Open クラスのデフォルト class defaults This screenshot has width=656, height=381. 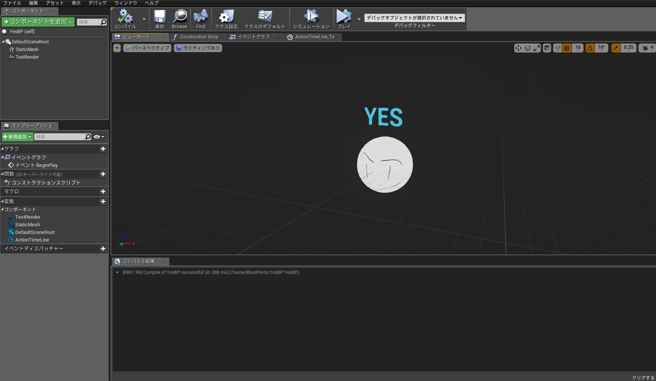point(265,19)
